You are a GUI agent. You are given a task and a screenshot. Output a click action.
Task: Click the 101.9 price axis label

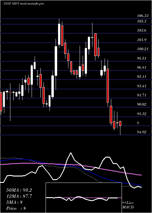[x=142, y=40]
